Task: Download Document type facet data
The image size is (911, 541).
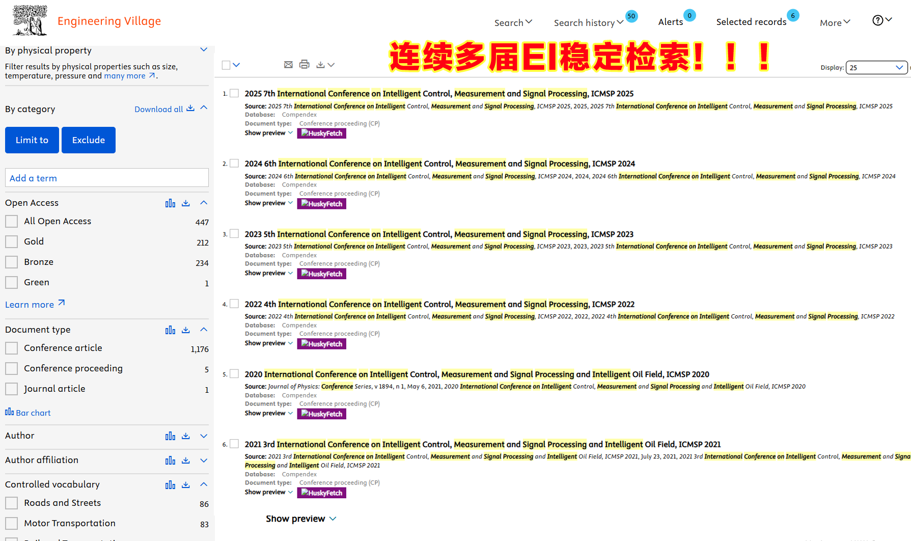Action: tap(186, 330)
